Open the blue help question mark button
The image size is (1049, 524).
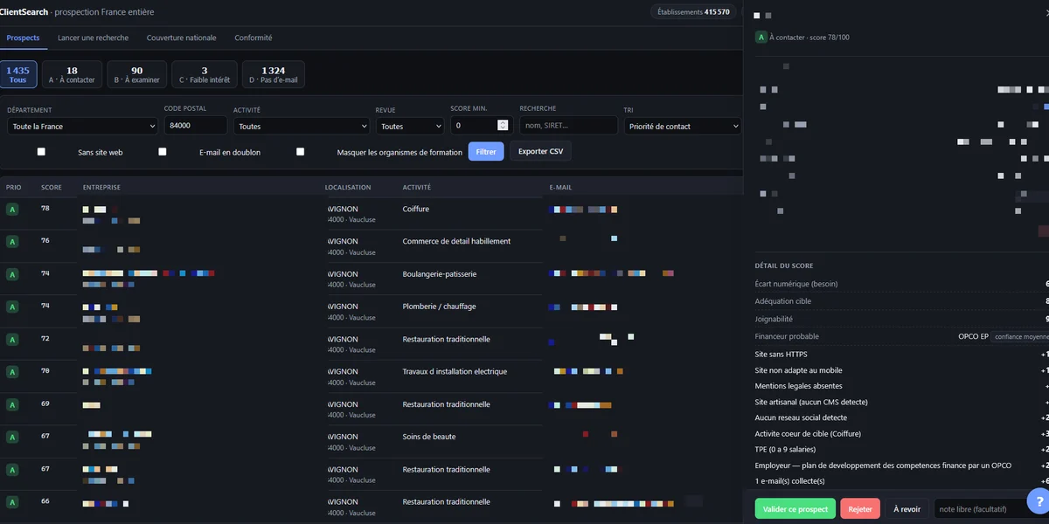(1039, 501)
